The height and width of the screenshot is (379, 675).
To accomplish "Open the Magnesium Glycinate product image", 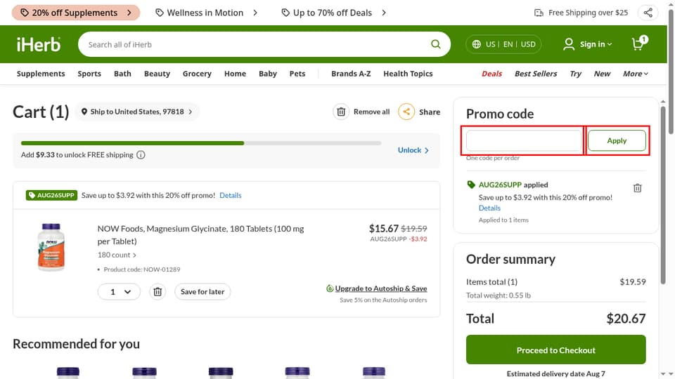I will pos(51,247).
